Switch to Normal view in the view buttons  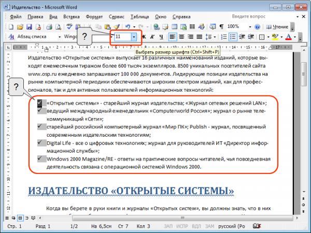(7, 218)
